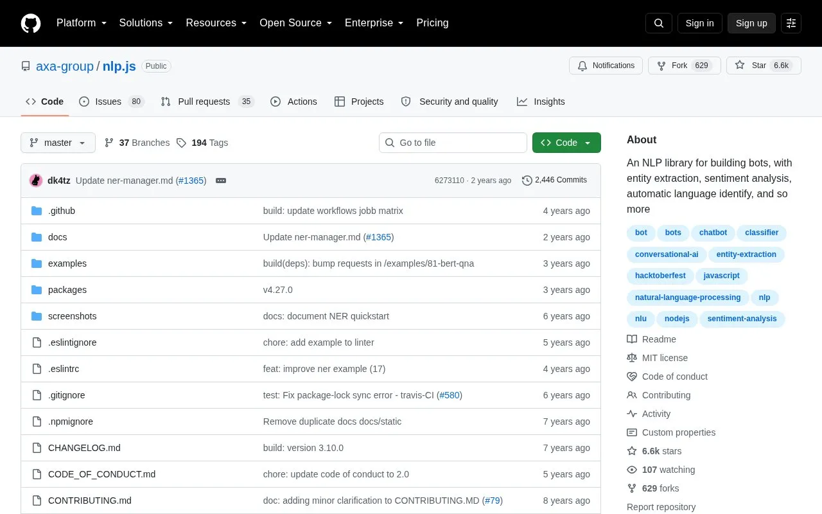The image size is (822, 514).
Task: Open the axa-group owner link
Action: pyautogui.click(x=65, y=66)
